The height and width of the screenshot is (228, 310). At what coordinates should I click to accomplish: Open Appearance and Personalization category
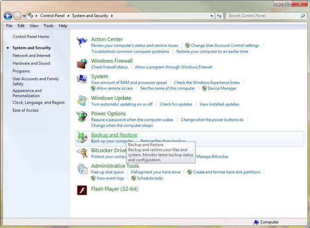click(x=27, y=93)
